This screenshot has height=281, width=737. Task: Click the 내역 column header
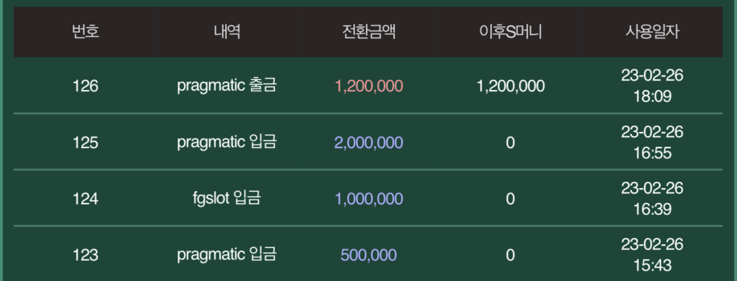(227, 32)
